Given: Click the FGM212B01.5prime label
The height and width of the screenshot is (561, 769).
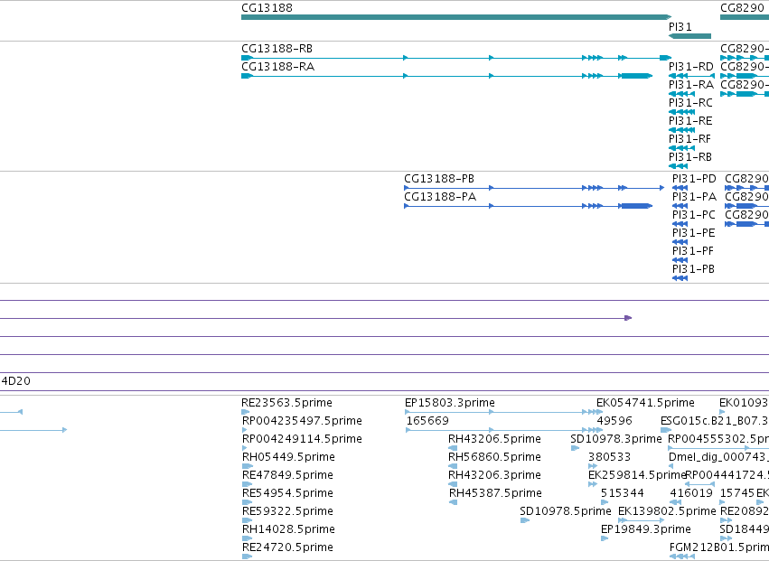Looking at the screenshot, I should coord(719,547).
